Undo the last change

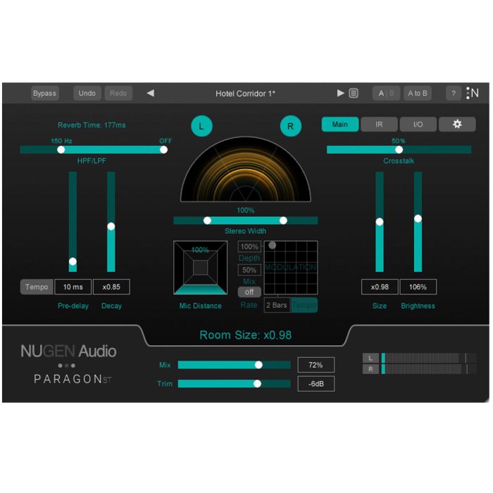tap(87, 94)
